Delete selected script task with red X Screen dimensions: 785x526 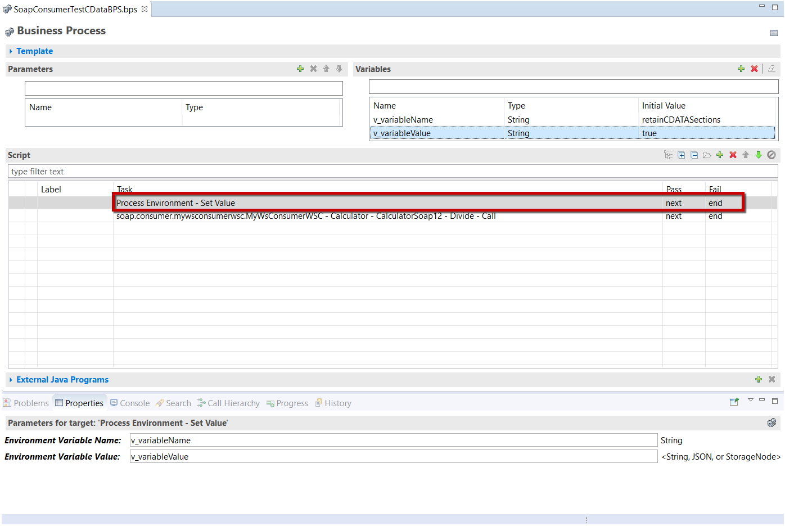pos(733,155)
